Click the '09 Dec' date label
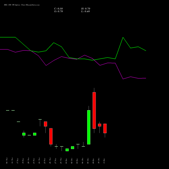This screenshot has height=169, width=169. 93,161
